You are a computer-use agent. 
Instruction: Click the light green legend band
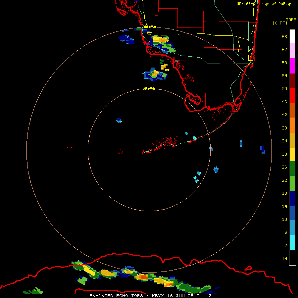coord(292,183)
